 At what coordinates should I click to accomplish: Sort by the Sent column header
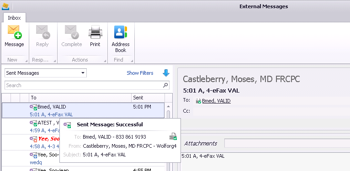[148, 98]
